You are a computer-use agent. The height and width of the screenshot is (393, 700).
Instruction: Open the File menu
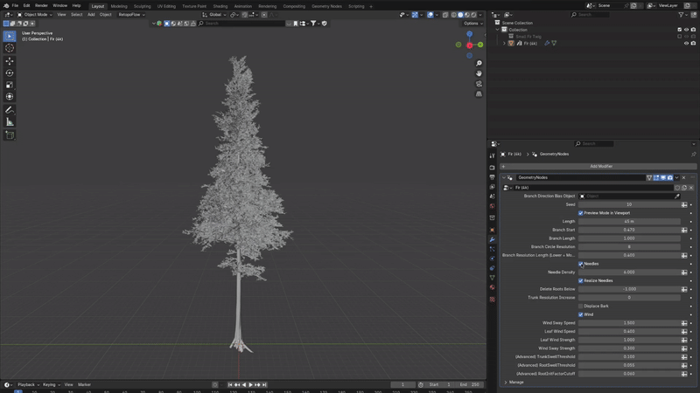point(15,6)
